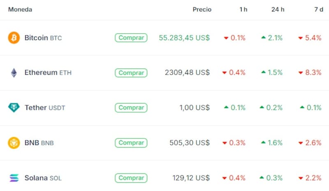The image size is (329, 191).
Task: Sort by the 24 h change column
Action: 278,9
